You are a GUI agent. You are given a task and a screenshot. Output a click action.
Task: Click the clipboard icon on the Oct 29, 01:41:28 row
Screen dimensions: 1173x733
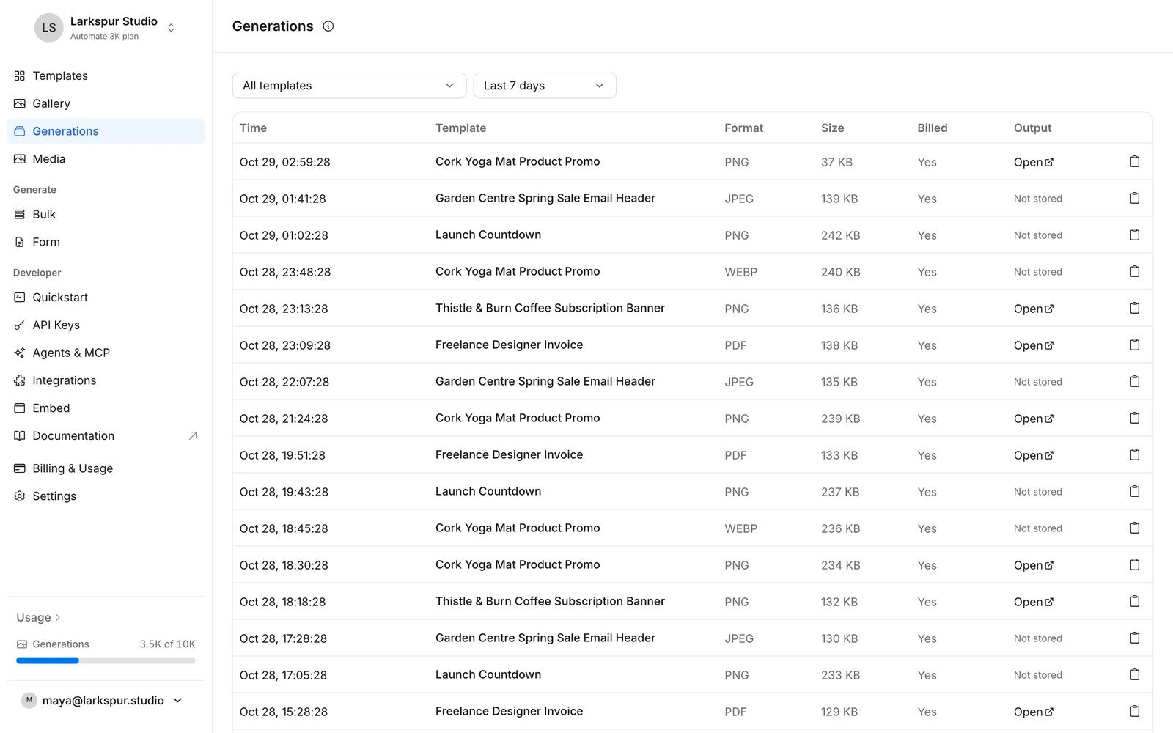point(1134,199)
